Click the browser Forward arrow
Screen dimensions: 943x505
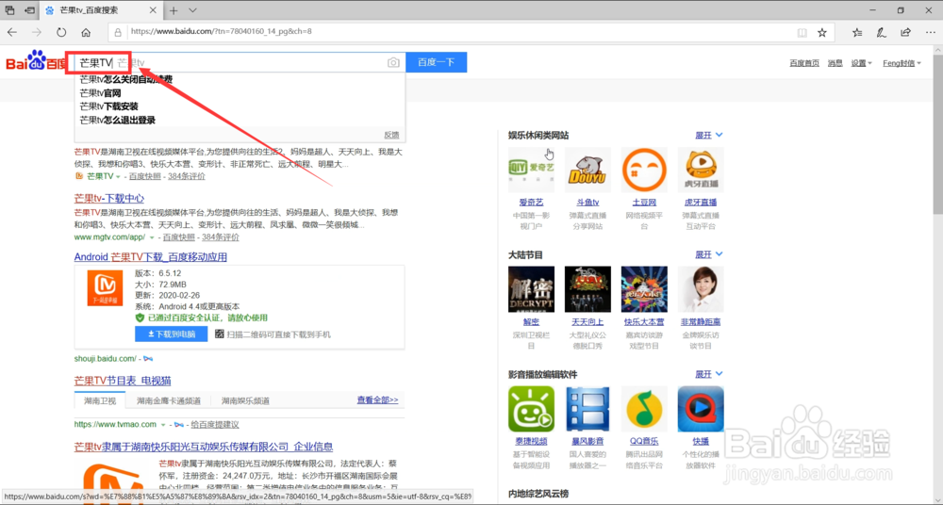(x=38, y=32)
